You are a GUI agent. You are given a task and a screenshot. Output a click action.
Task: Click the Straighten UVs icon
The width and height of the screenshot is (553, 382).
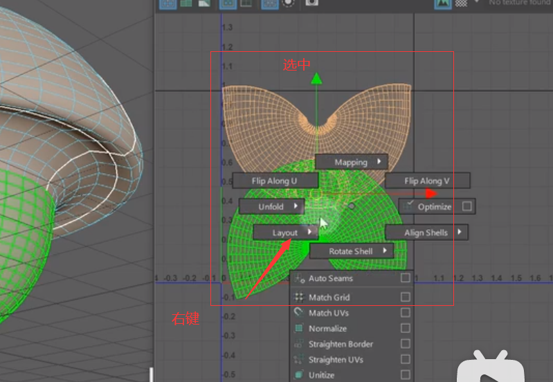pos(299,360)
